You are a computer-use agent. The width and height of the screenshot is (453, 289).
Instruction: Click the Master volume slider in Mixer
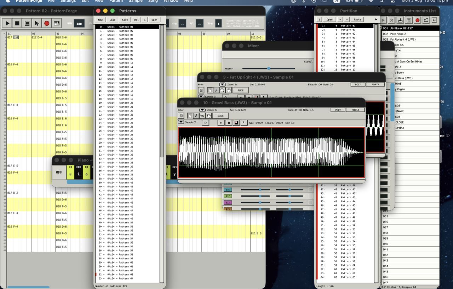tap(269, 68)
